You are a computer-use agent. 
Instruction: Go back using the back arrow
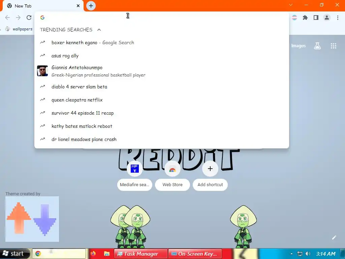coord(7,18)
